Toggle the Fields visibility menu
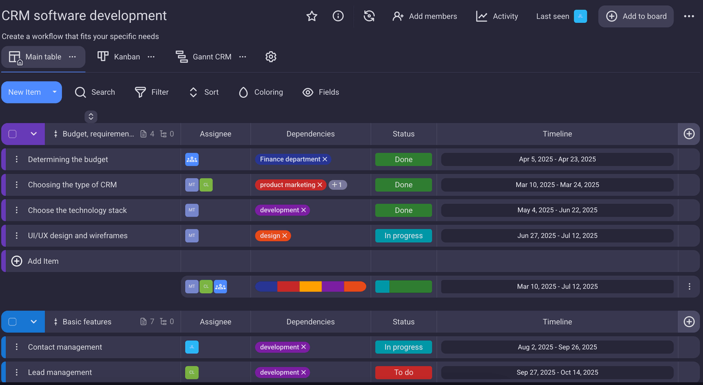The width and height of the screenshot is (703, 385). pyautogui.click(x=320, y=92)
